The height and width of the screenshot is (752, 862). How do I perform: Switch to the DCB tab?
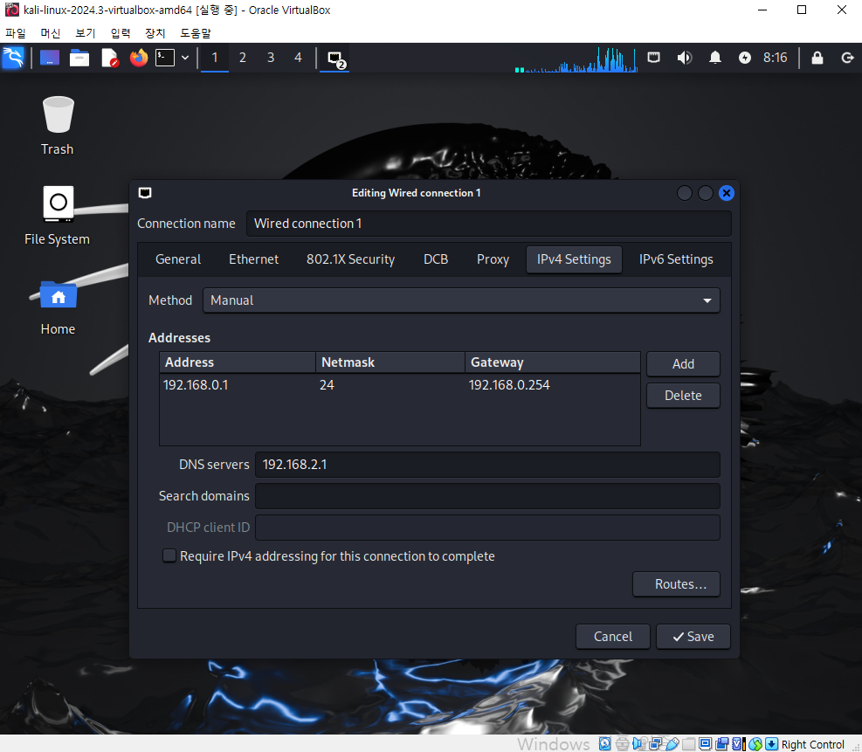point(436,259)
